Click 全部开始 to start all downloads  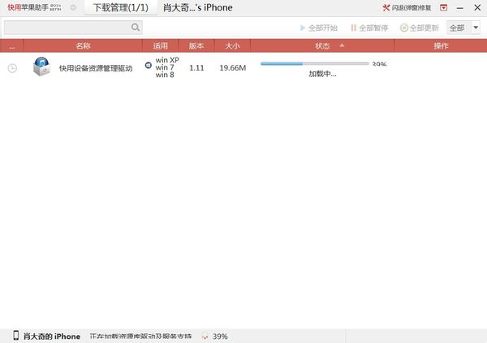coord(319,28)
